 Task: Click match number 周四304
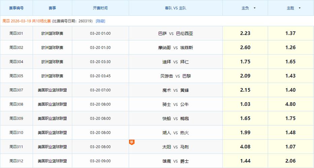point(16,62)
